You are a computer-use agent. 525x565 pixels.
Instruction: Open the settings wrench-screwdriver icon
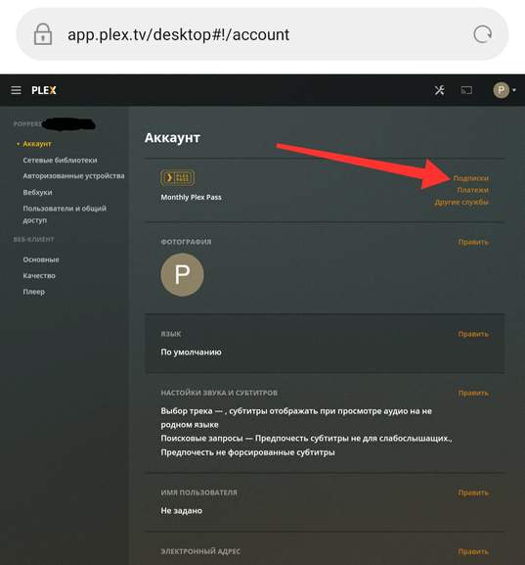click(x=439, y=90)
